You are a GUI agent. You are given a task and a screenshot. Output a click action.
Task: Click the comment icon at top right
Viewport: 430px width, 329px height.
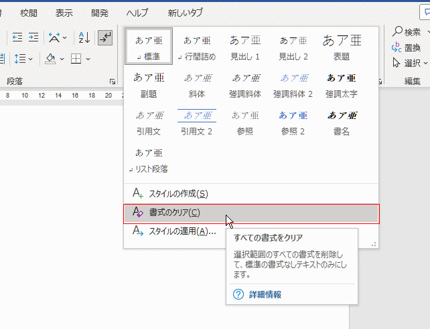coord(425,12)
